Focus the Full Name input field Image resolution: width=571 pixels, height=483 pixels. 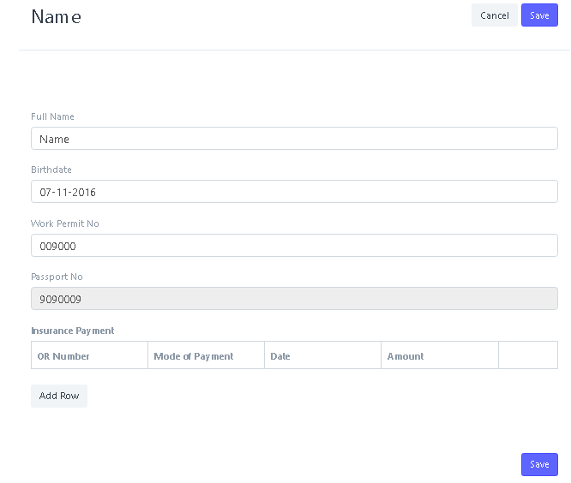tap(294, 138)
